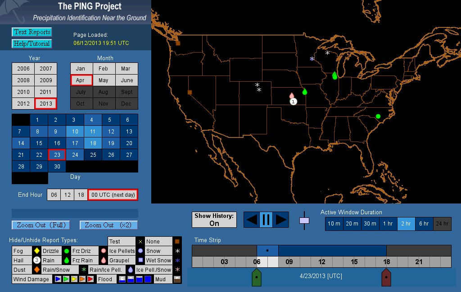Click the green start marker on Time Strip
The height and width of the screenshot is (292, 461).
point(256,278)
